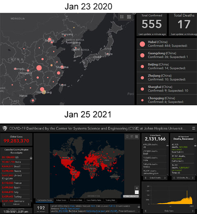Image resolution: width=197 pixels, height=214 pixels.
Task: Select the Turkey row in cases by country
Action: click(16, 196)
